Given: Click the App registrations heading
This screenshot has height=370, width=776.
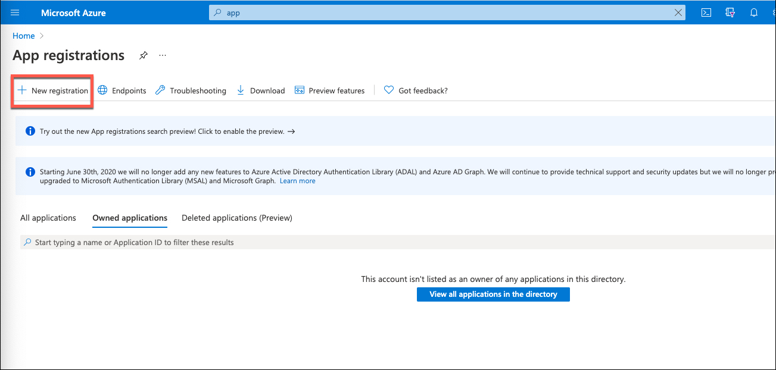Looking at the screenshot, I should coord(68,55).
